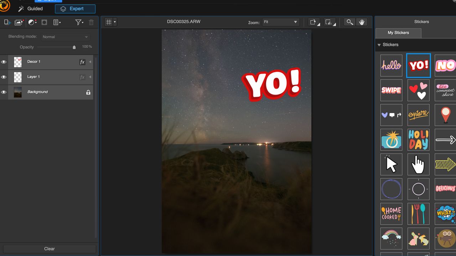Choose the SWIPE sticker
This screenshot has height=256, width=456.
(x=391, y=90)
